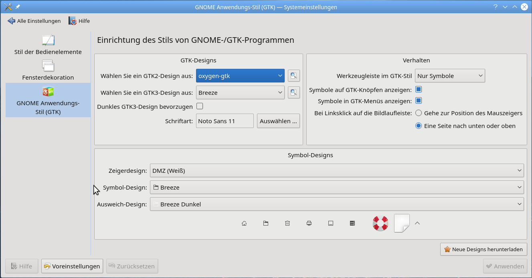Click the trash icon in the symbol preview
Screen dimensions: 532x278
[287, 223]
